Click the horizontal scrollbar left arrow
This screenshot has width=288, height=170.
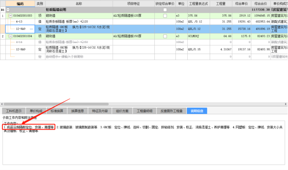(2, 104)
